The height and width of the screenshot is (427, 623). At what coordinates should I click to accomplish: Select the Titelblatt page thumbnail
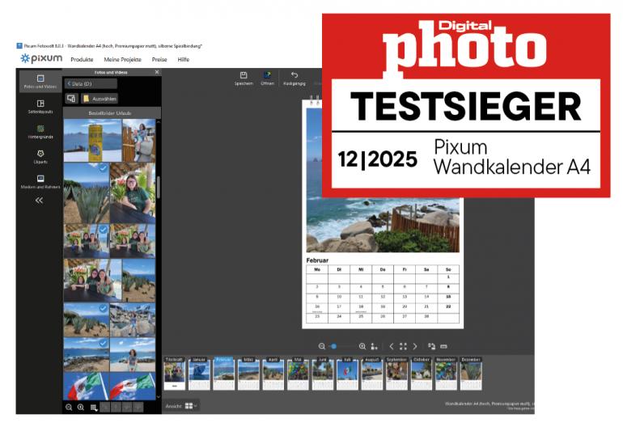click(174, 374)
